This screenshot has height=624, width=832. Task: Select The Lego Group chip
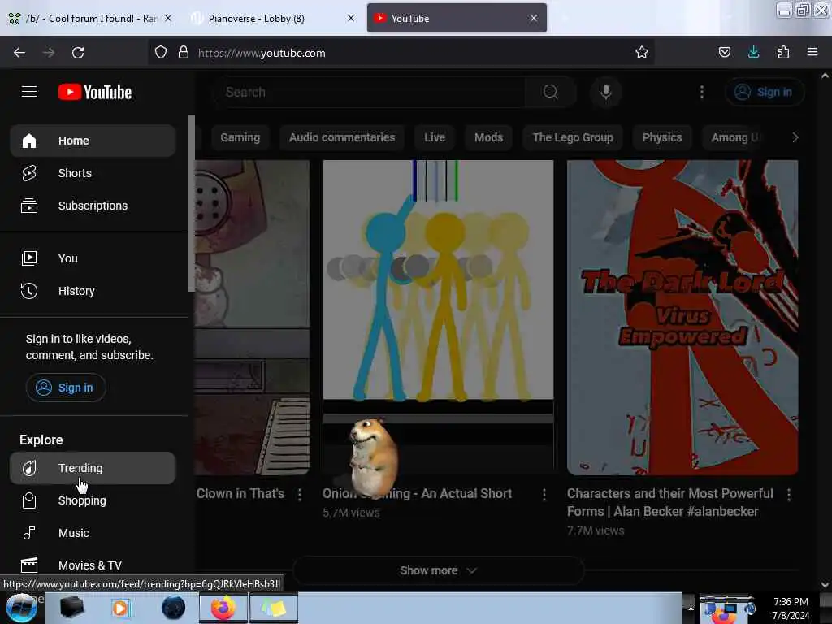(x=573, y=137)
